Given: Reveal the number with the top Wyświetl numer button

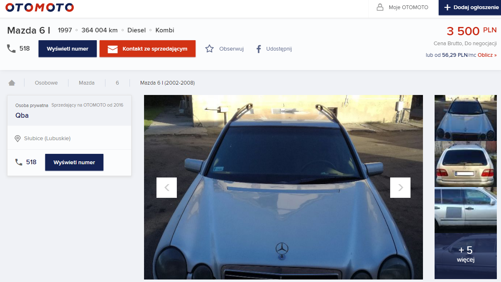Looking at the screenshot, I should pyautogui.click(x=68, y=49).
